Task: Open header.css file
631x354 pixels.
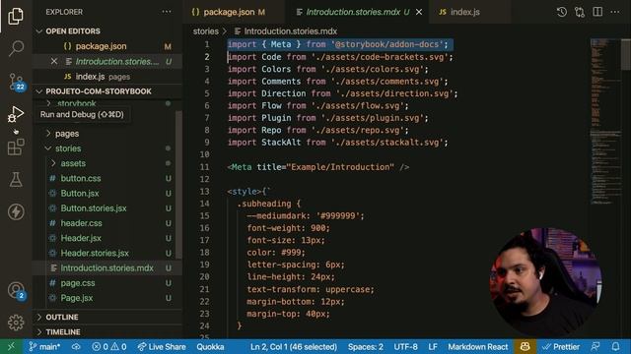Action: [x=81, y=223]
